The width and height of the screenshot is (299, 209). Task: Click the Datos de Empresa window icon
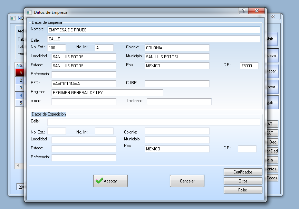coord(29,12)
